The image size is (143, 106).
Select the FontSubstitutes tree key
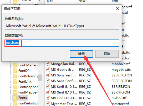(x=28, y=103)
